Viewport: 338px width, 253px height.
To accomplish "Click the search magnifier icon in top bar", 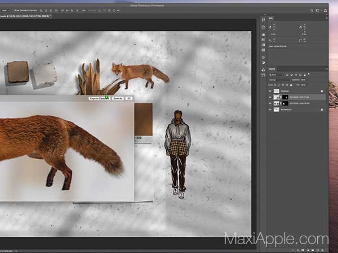I will [312, 10].
